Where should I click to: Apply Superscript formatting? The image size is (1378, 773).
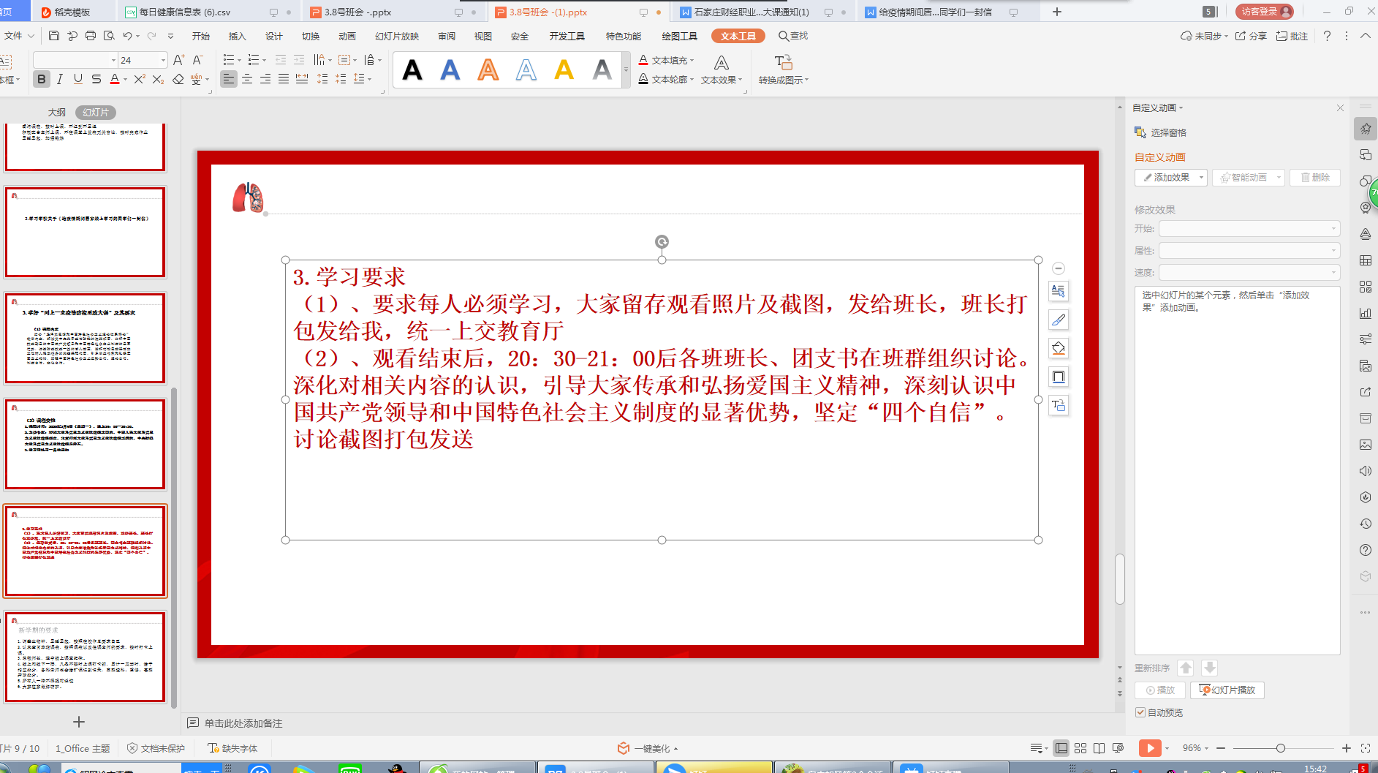click(x=140, y=79)
